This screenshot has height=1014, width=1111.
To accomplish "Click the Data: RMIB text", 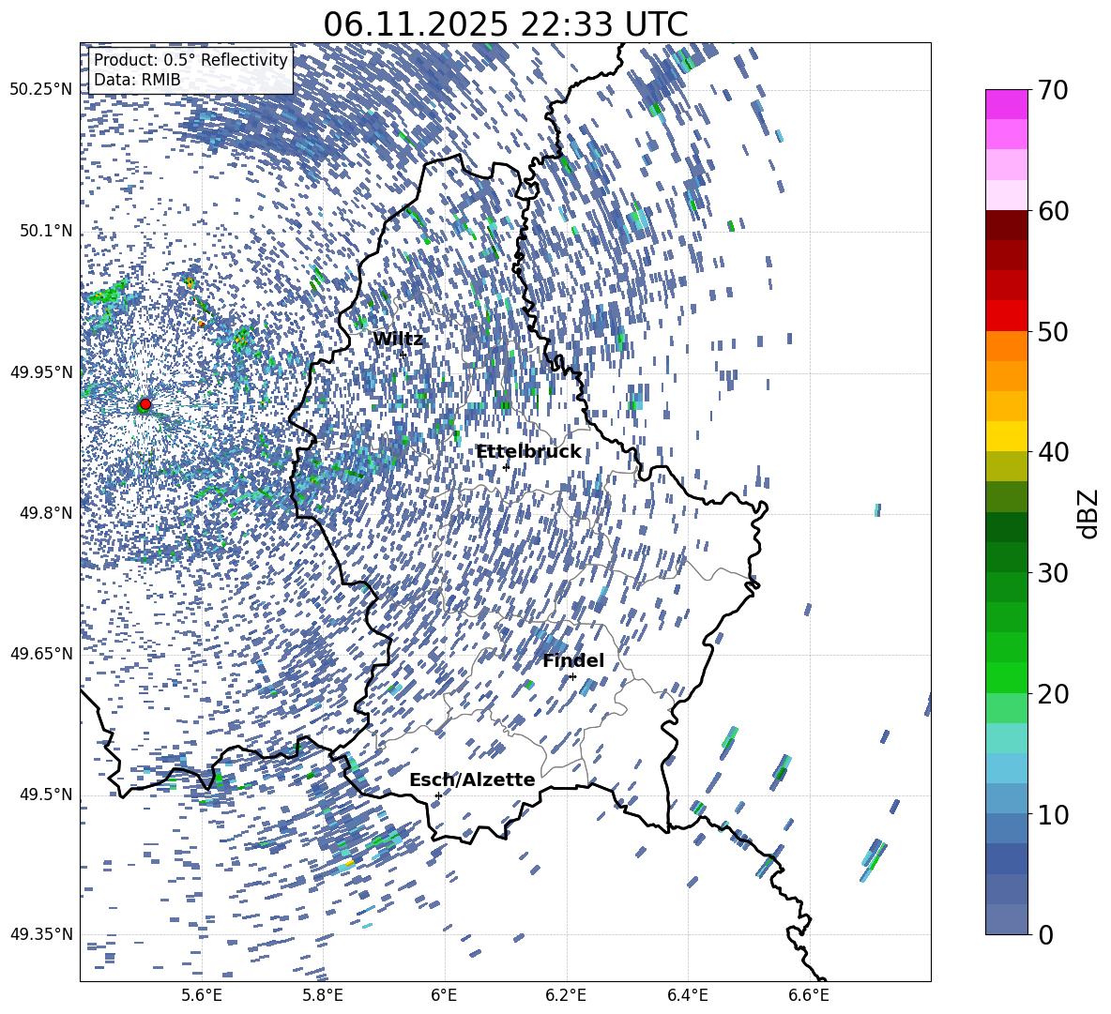I will click(x=137, y=80).
